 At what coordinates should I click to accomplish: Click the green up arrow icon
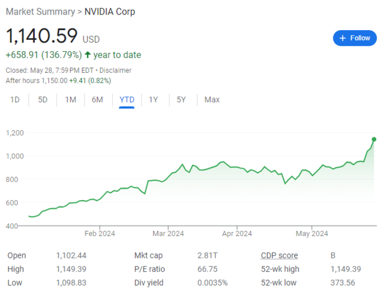[x=87, y=55]
